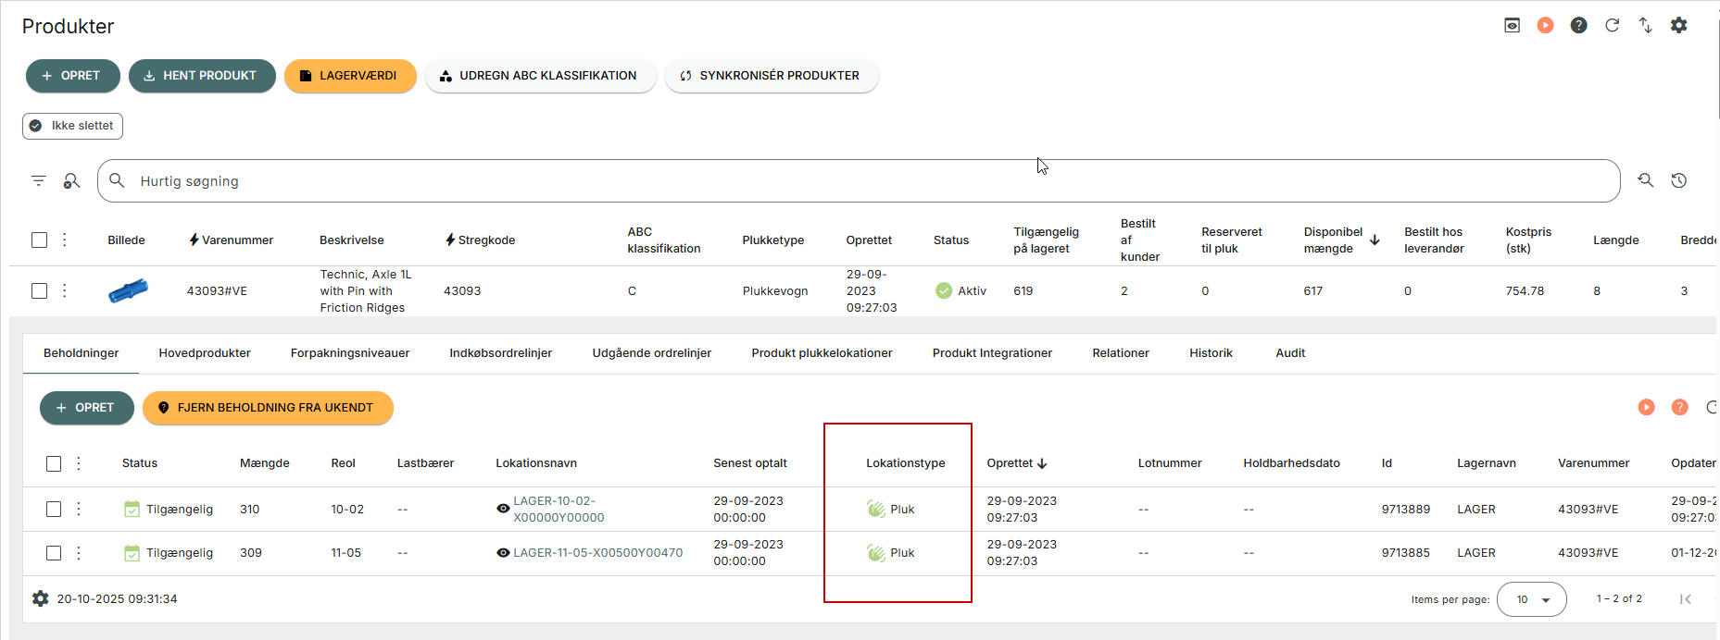Click Tilgængelig calendar icon in 310 row
This screenshot has height=640, width=1720.
pos(132,509)
